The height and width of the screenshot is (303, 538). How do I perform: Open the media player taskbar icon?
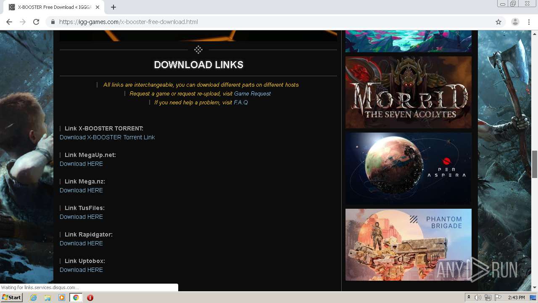(x=62, y=298)
